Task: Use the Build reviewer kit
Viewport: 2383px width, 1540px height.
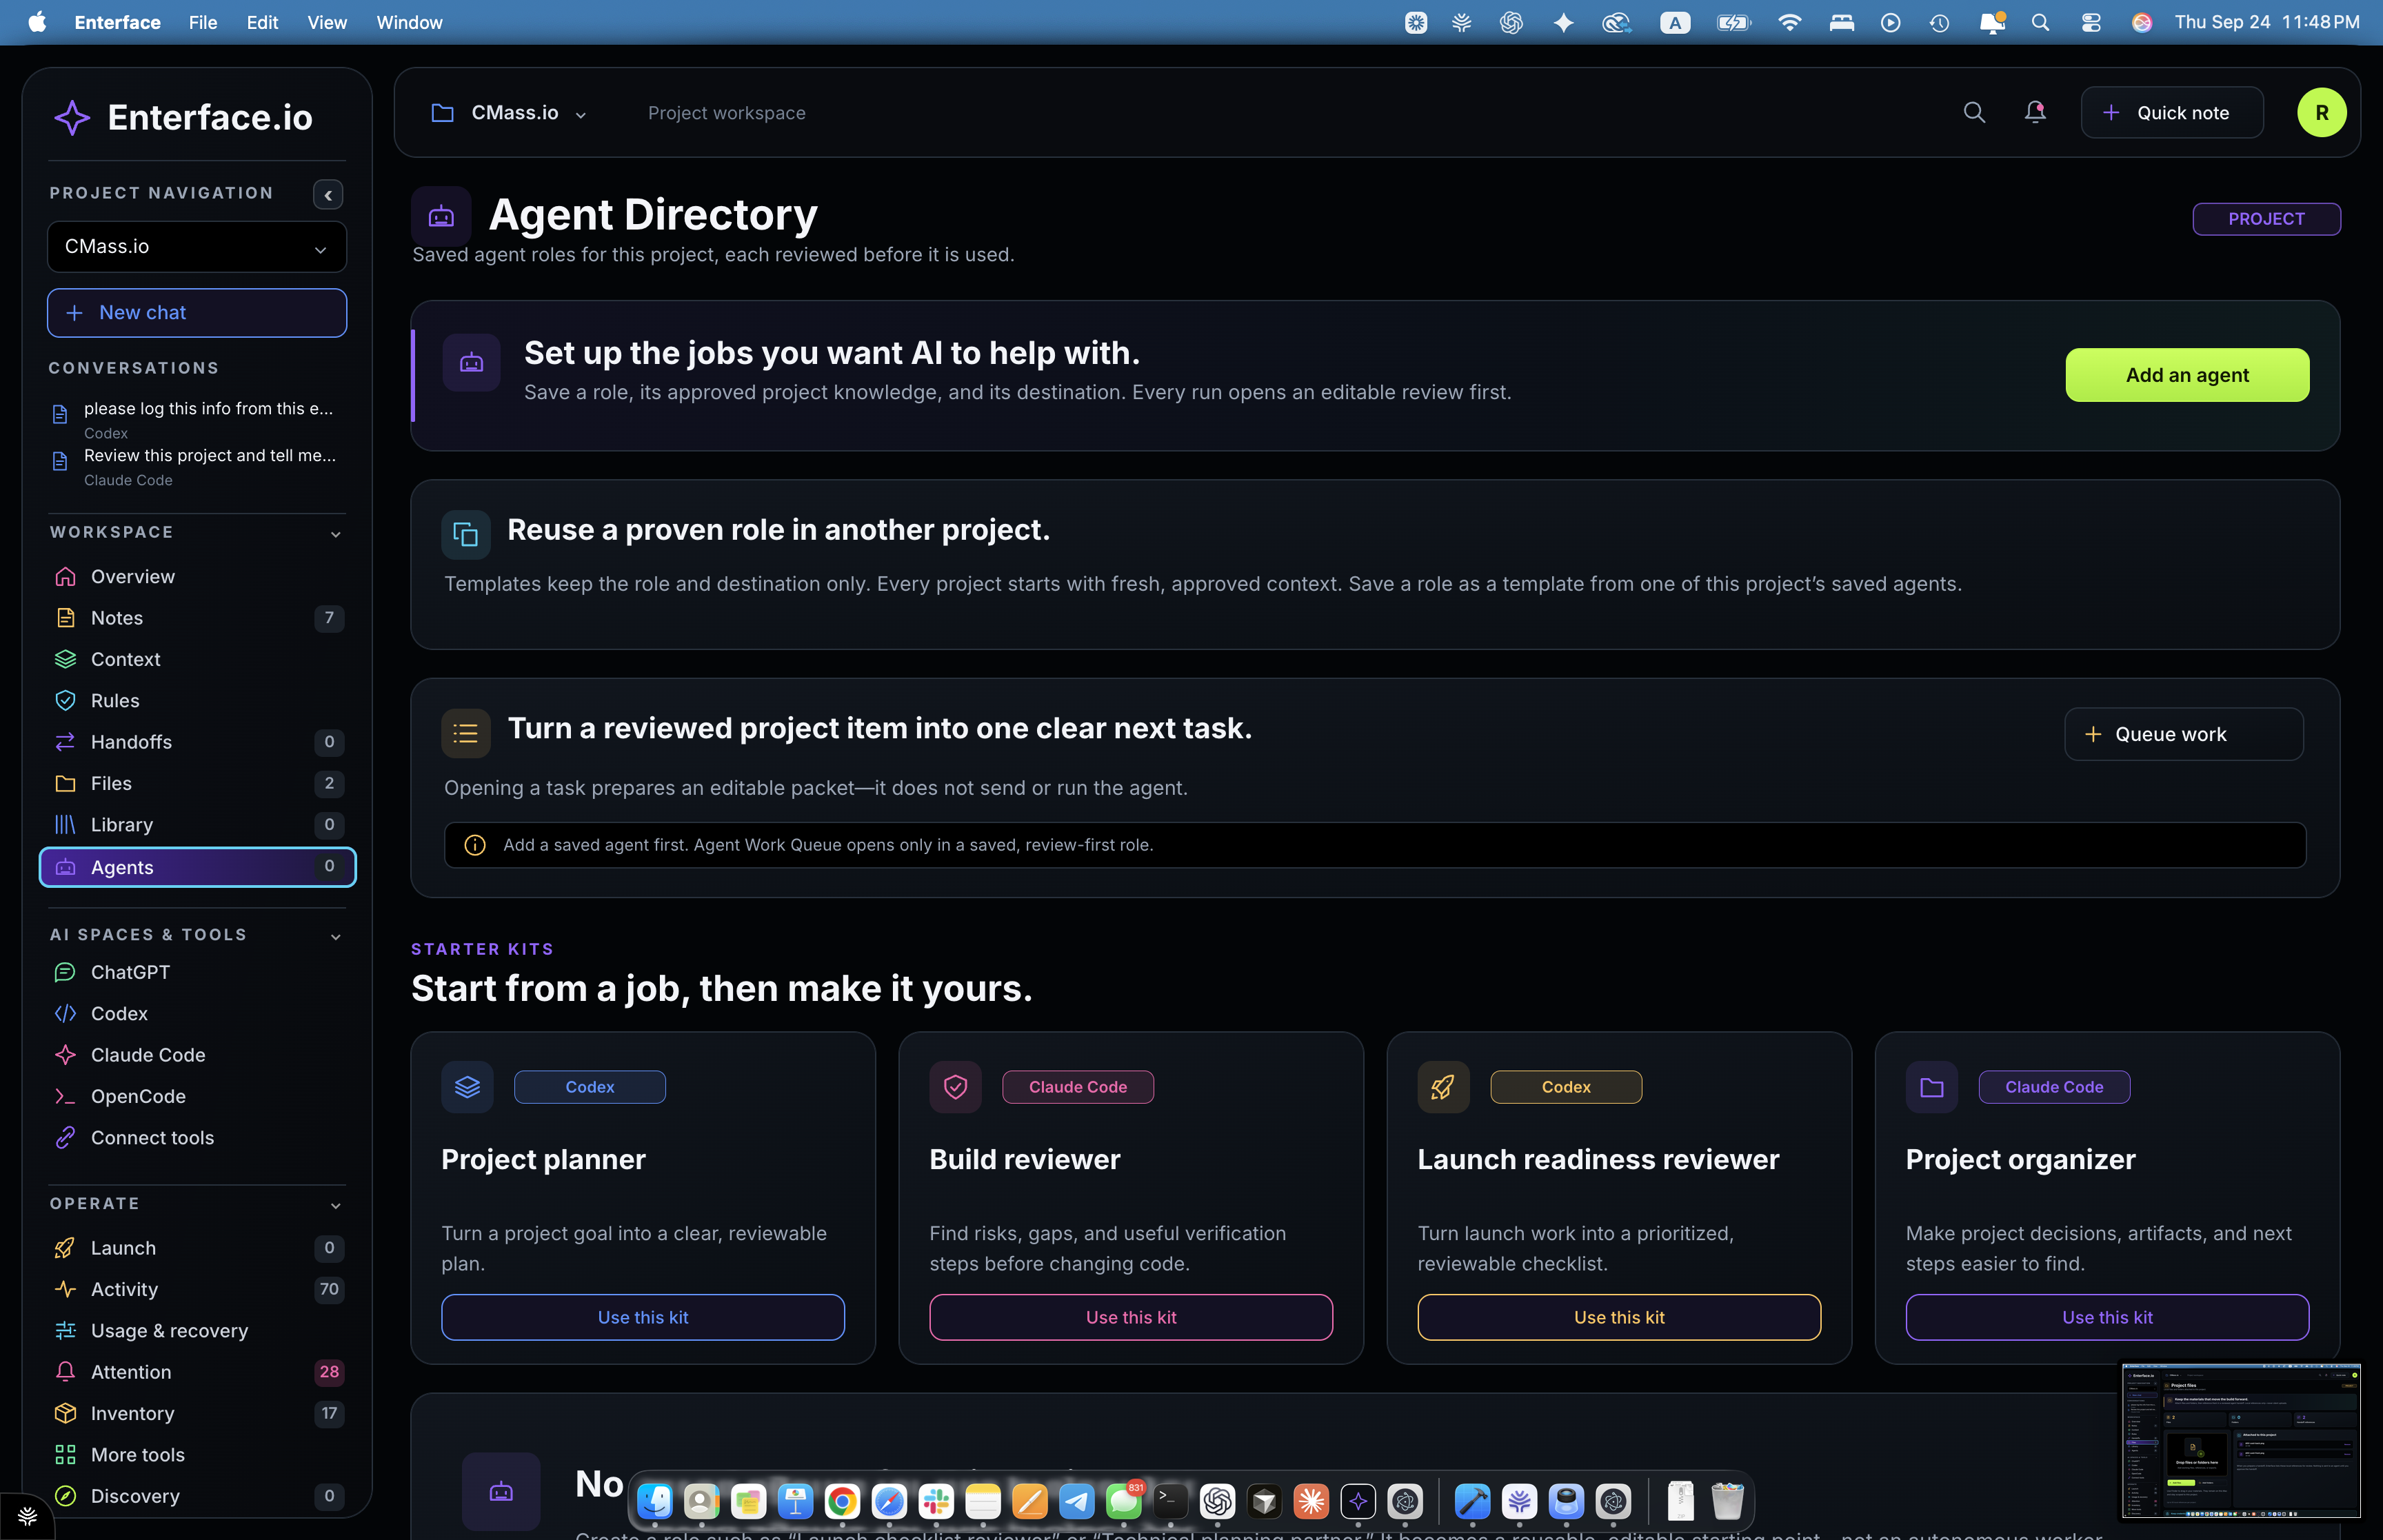Action: [x=1130, y=1317]
